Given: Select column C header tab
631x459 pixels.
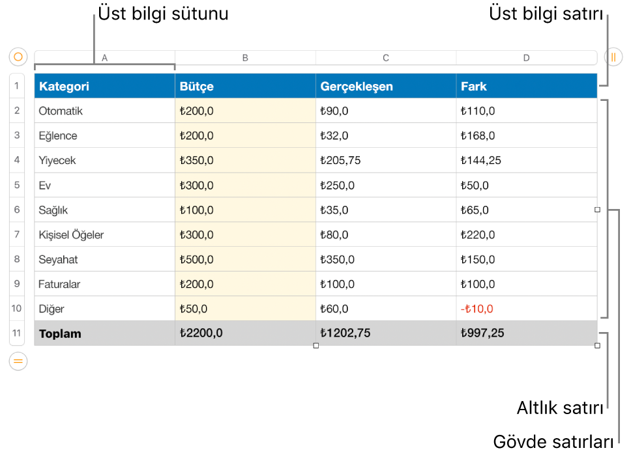Looking at the screenshot, I should (x=386, y=58).
